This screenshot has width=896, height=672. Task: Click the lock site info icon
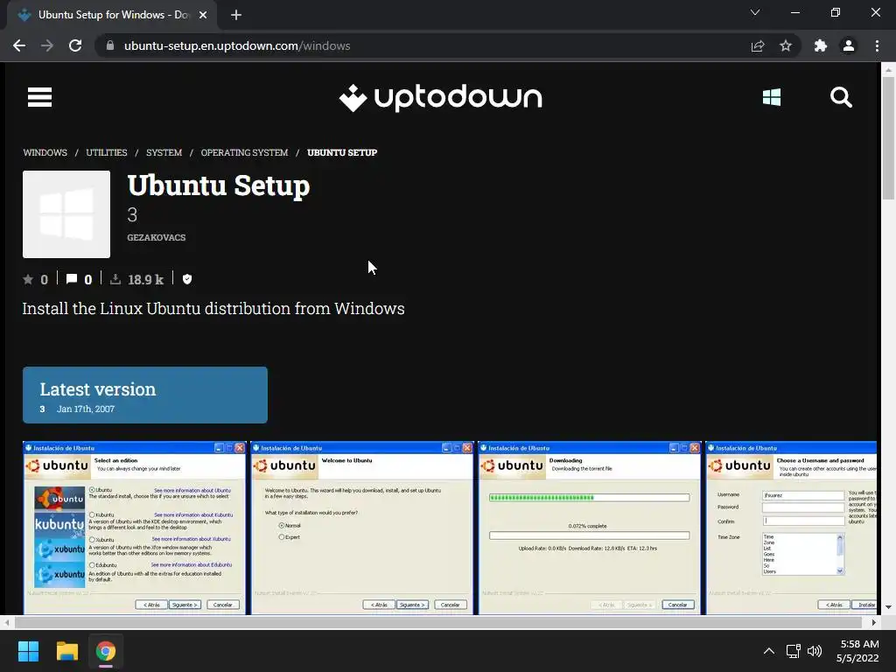(x=110, y=45)
